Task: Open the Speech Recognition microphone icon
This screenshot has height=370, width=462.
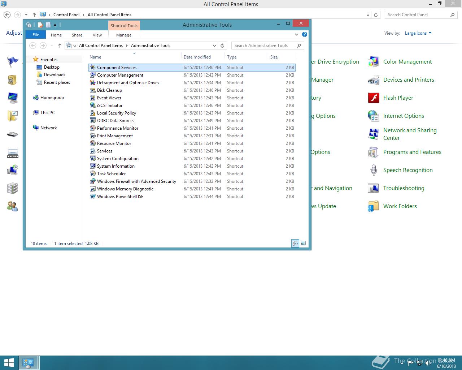Action: pyautogui.click(x=373, y=170)
